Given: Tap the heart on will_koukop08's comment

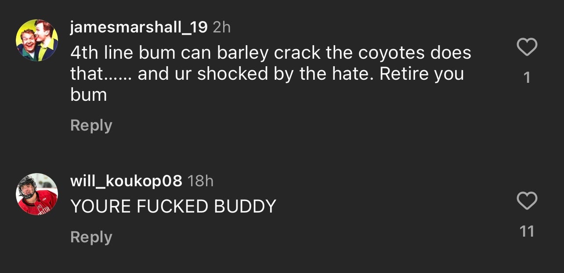Looking at the screenshot, I should coord(527,201).
